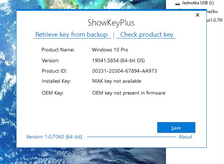224x164 pixels.
Task: Select Jednotka USB (I:) tree entry
Action: (198, 3)
